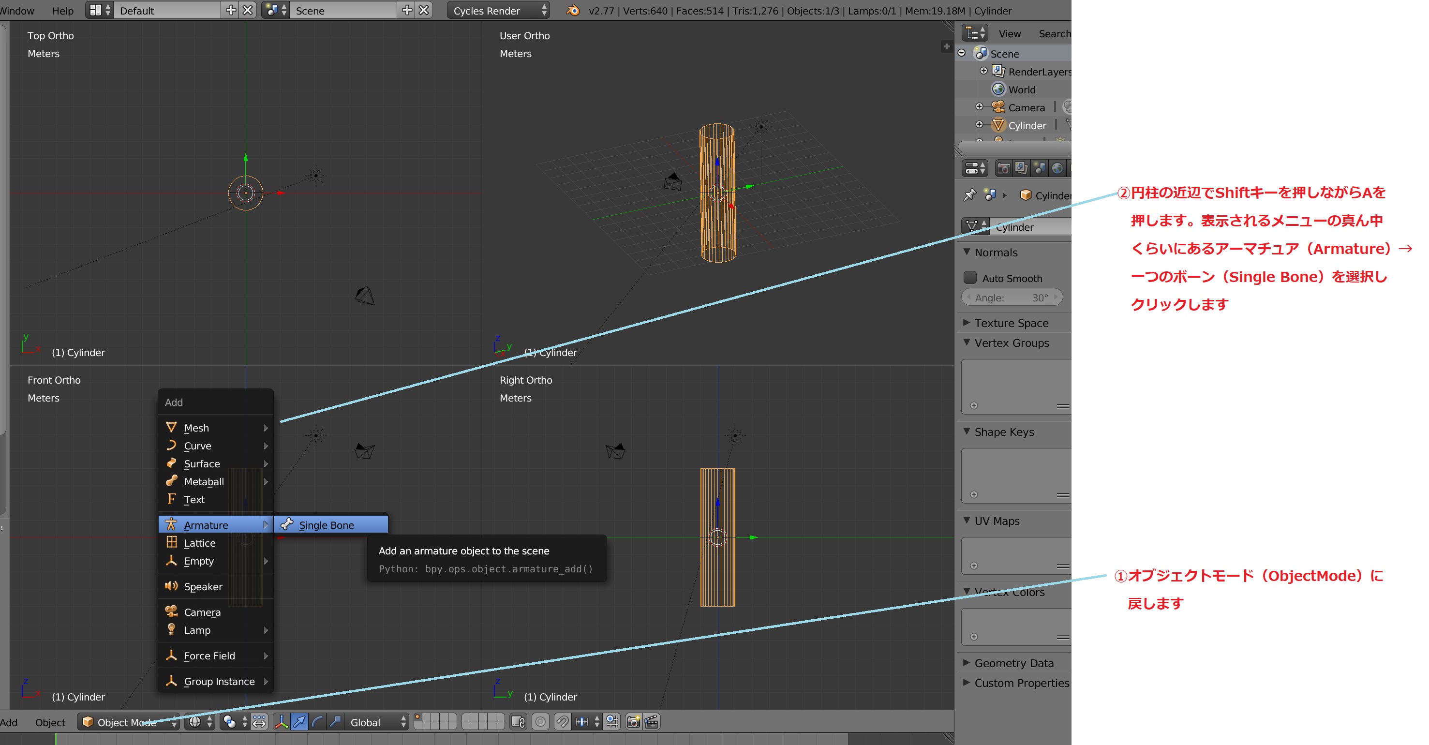This screenshot has width=1429, height=745.
Task: Open the viewport shading globe selector
Action: coord(200,722)
